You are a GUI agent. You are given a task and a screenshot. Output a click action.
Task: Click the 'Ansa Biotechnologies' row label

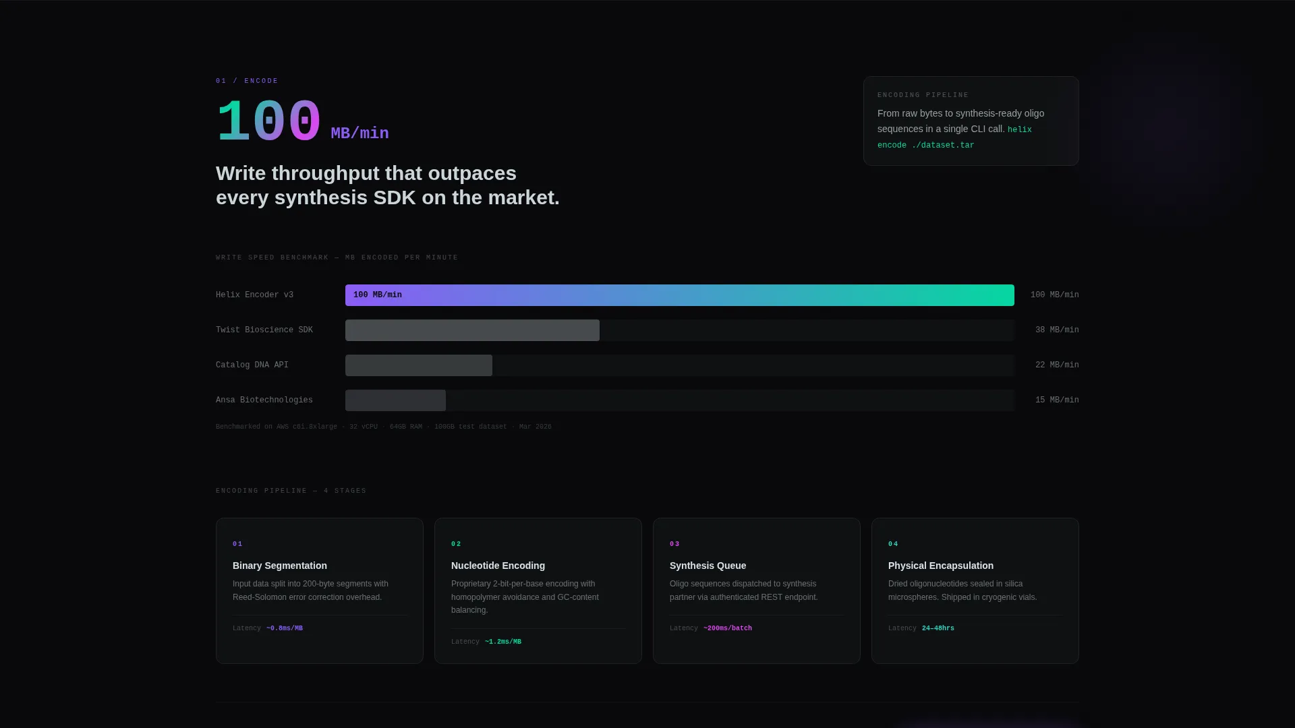[264, 400]
